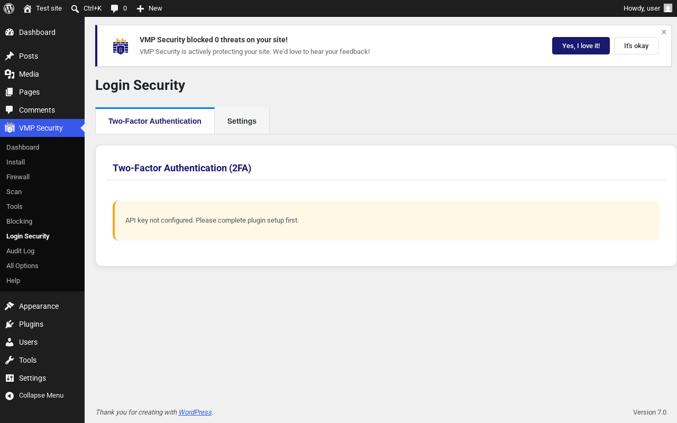The height and width of the screenshot is (423, 677).
Task: Click the Users person icon
Action: coord(10,342)
